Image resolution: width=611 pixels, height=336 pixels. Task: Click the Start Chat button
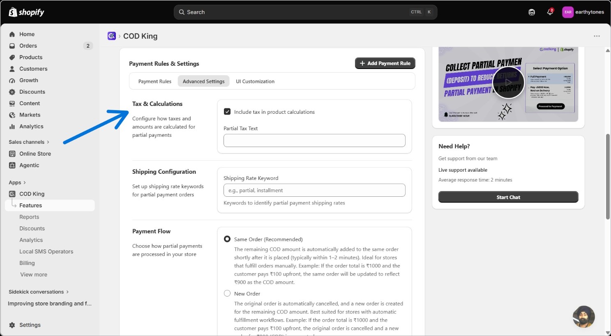[508, 197]
